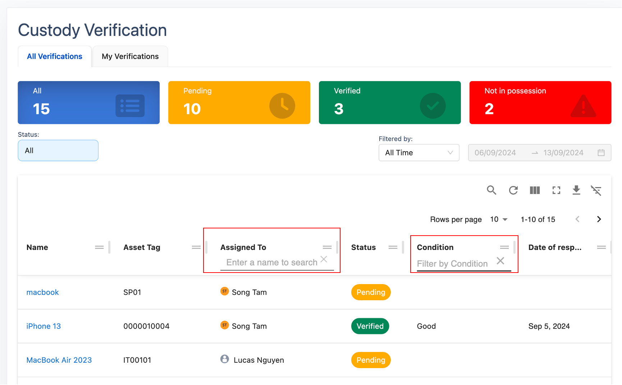Download table data via export icon
622x385 pixels.
click(576, 190)
